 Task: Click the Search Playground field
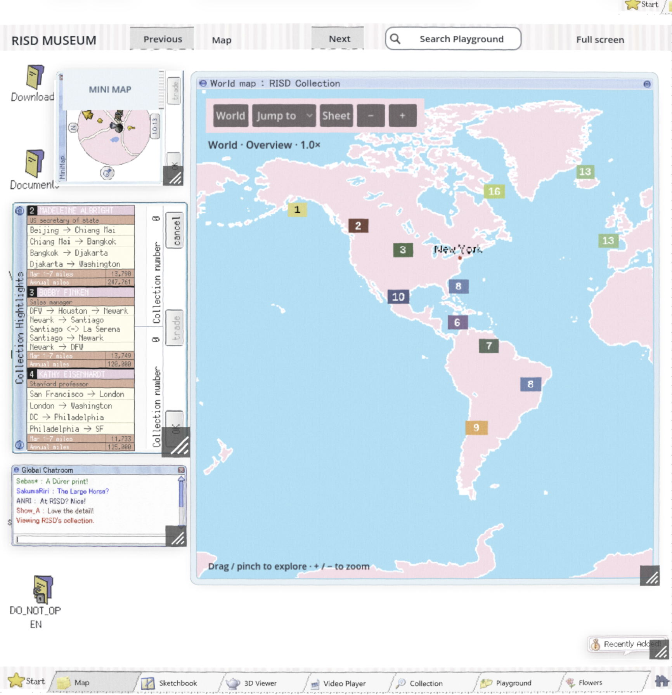point(453,38)
